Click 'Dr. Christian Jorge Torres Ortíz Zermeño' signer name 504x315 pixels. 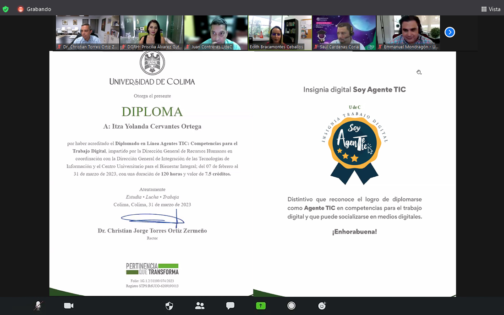point(153,231)
